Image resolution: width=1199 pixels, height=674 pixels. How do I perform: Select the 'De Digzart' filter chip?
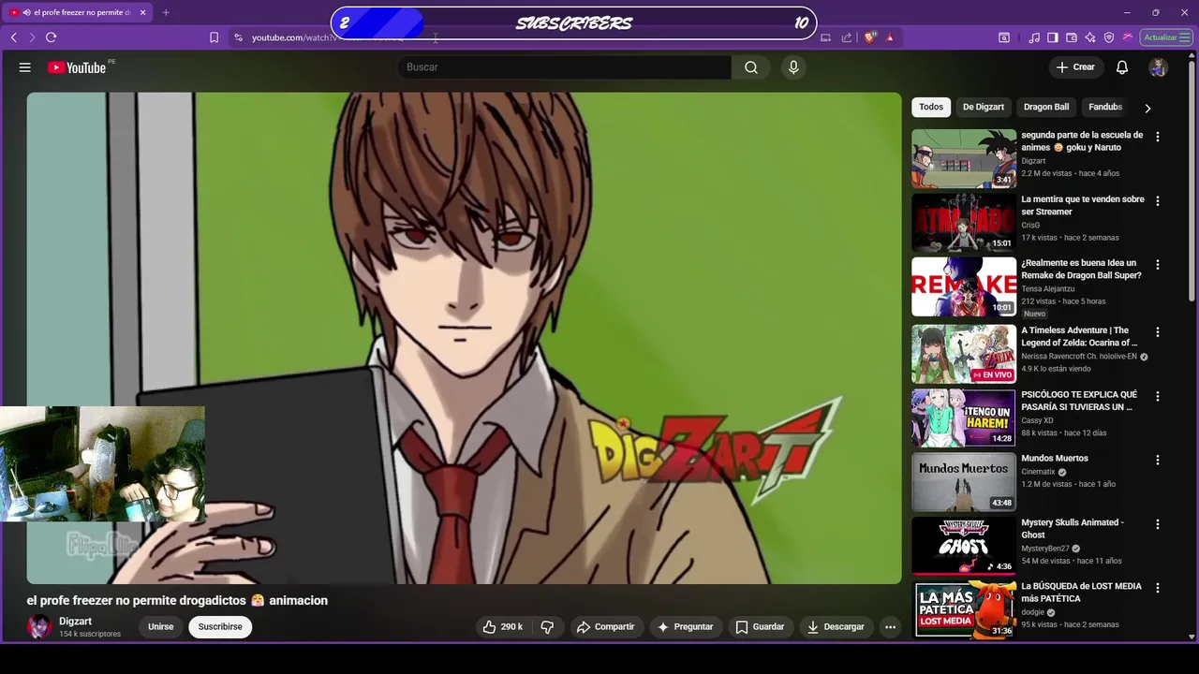tap(984, 107)
